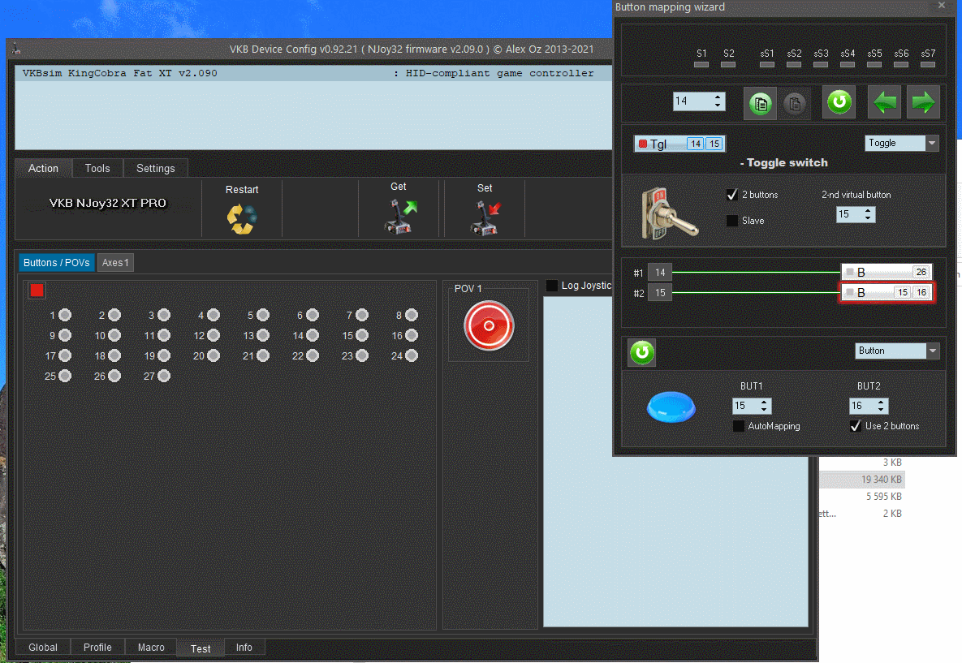Click the sS7 subshift indicator

(928, 64)
